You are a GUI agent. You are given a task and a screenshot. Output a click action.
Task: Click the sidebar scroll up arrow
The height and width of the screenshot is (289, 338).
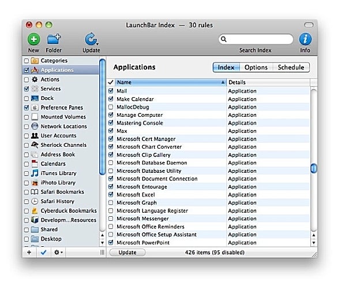click(103, 235)
